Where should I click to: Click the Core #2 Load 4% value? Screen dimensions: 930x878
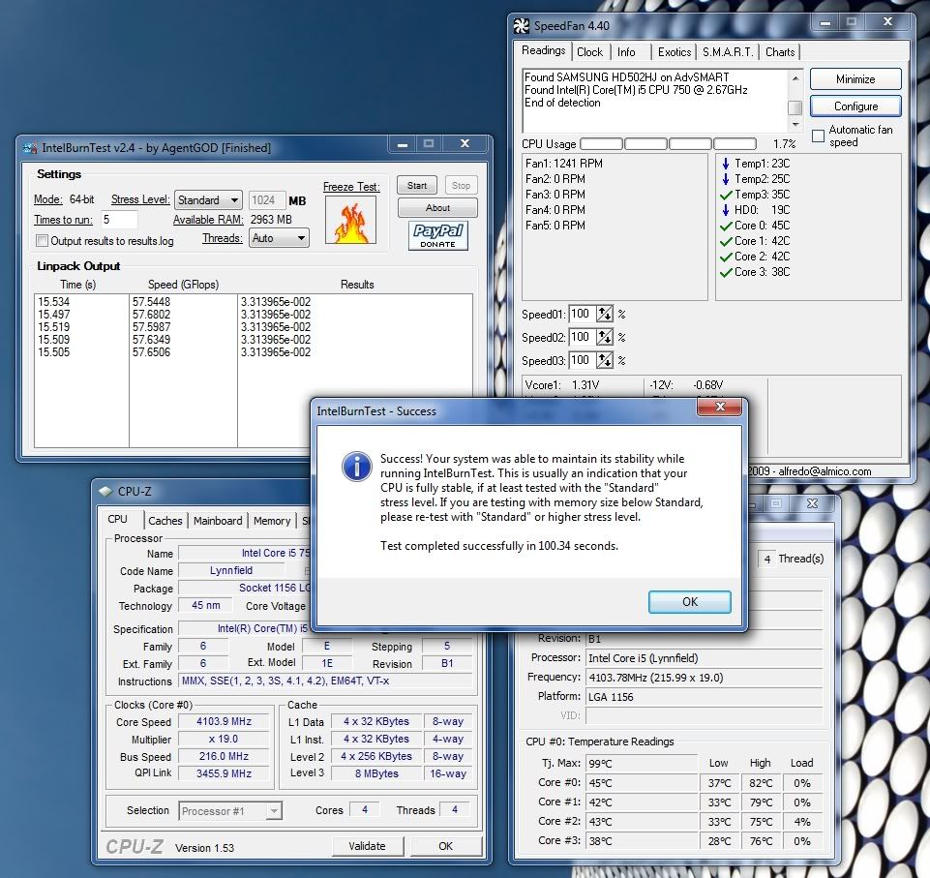pyautogui.click(x=802, y=822)
